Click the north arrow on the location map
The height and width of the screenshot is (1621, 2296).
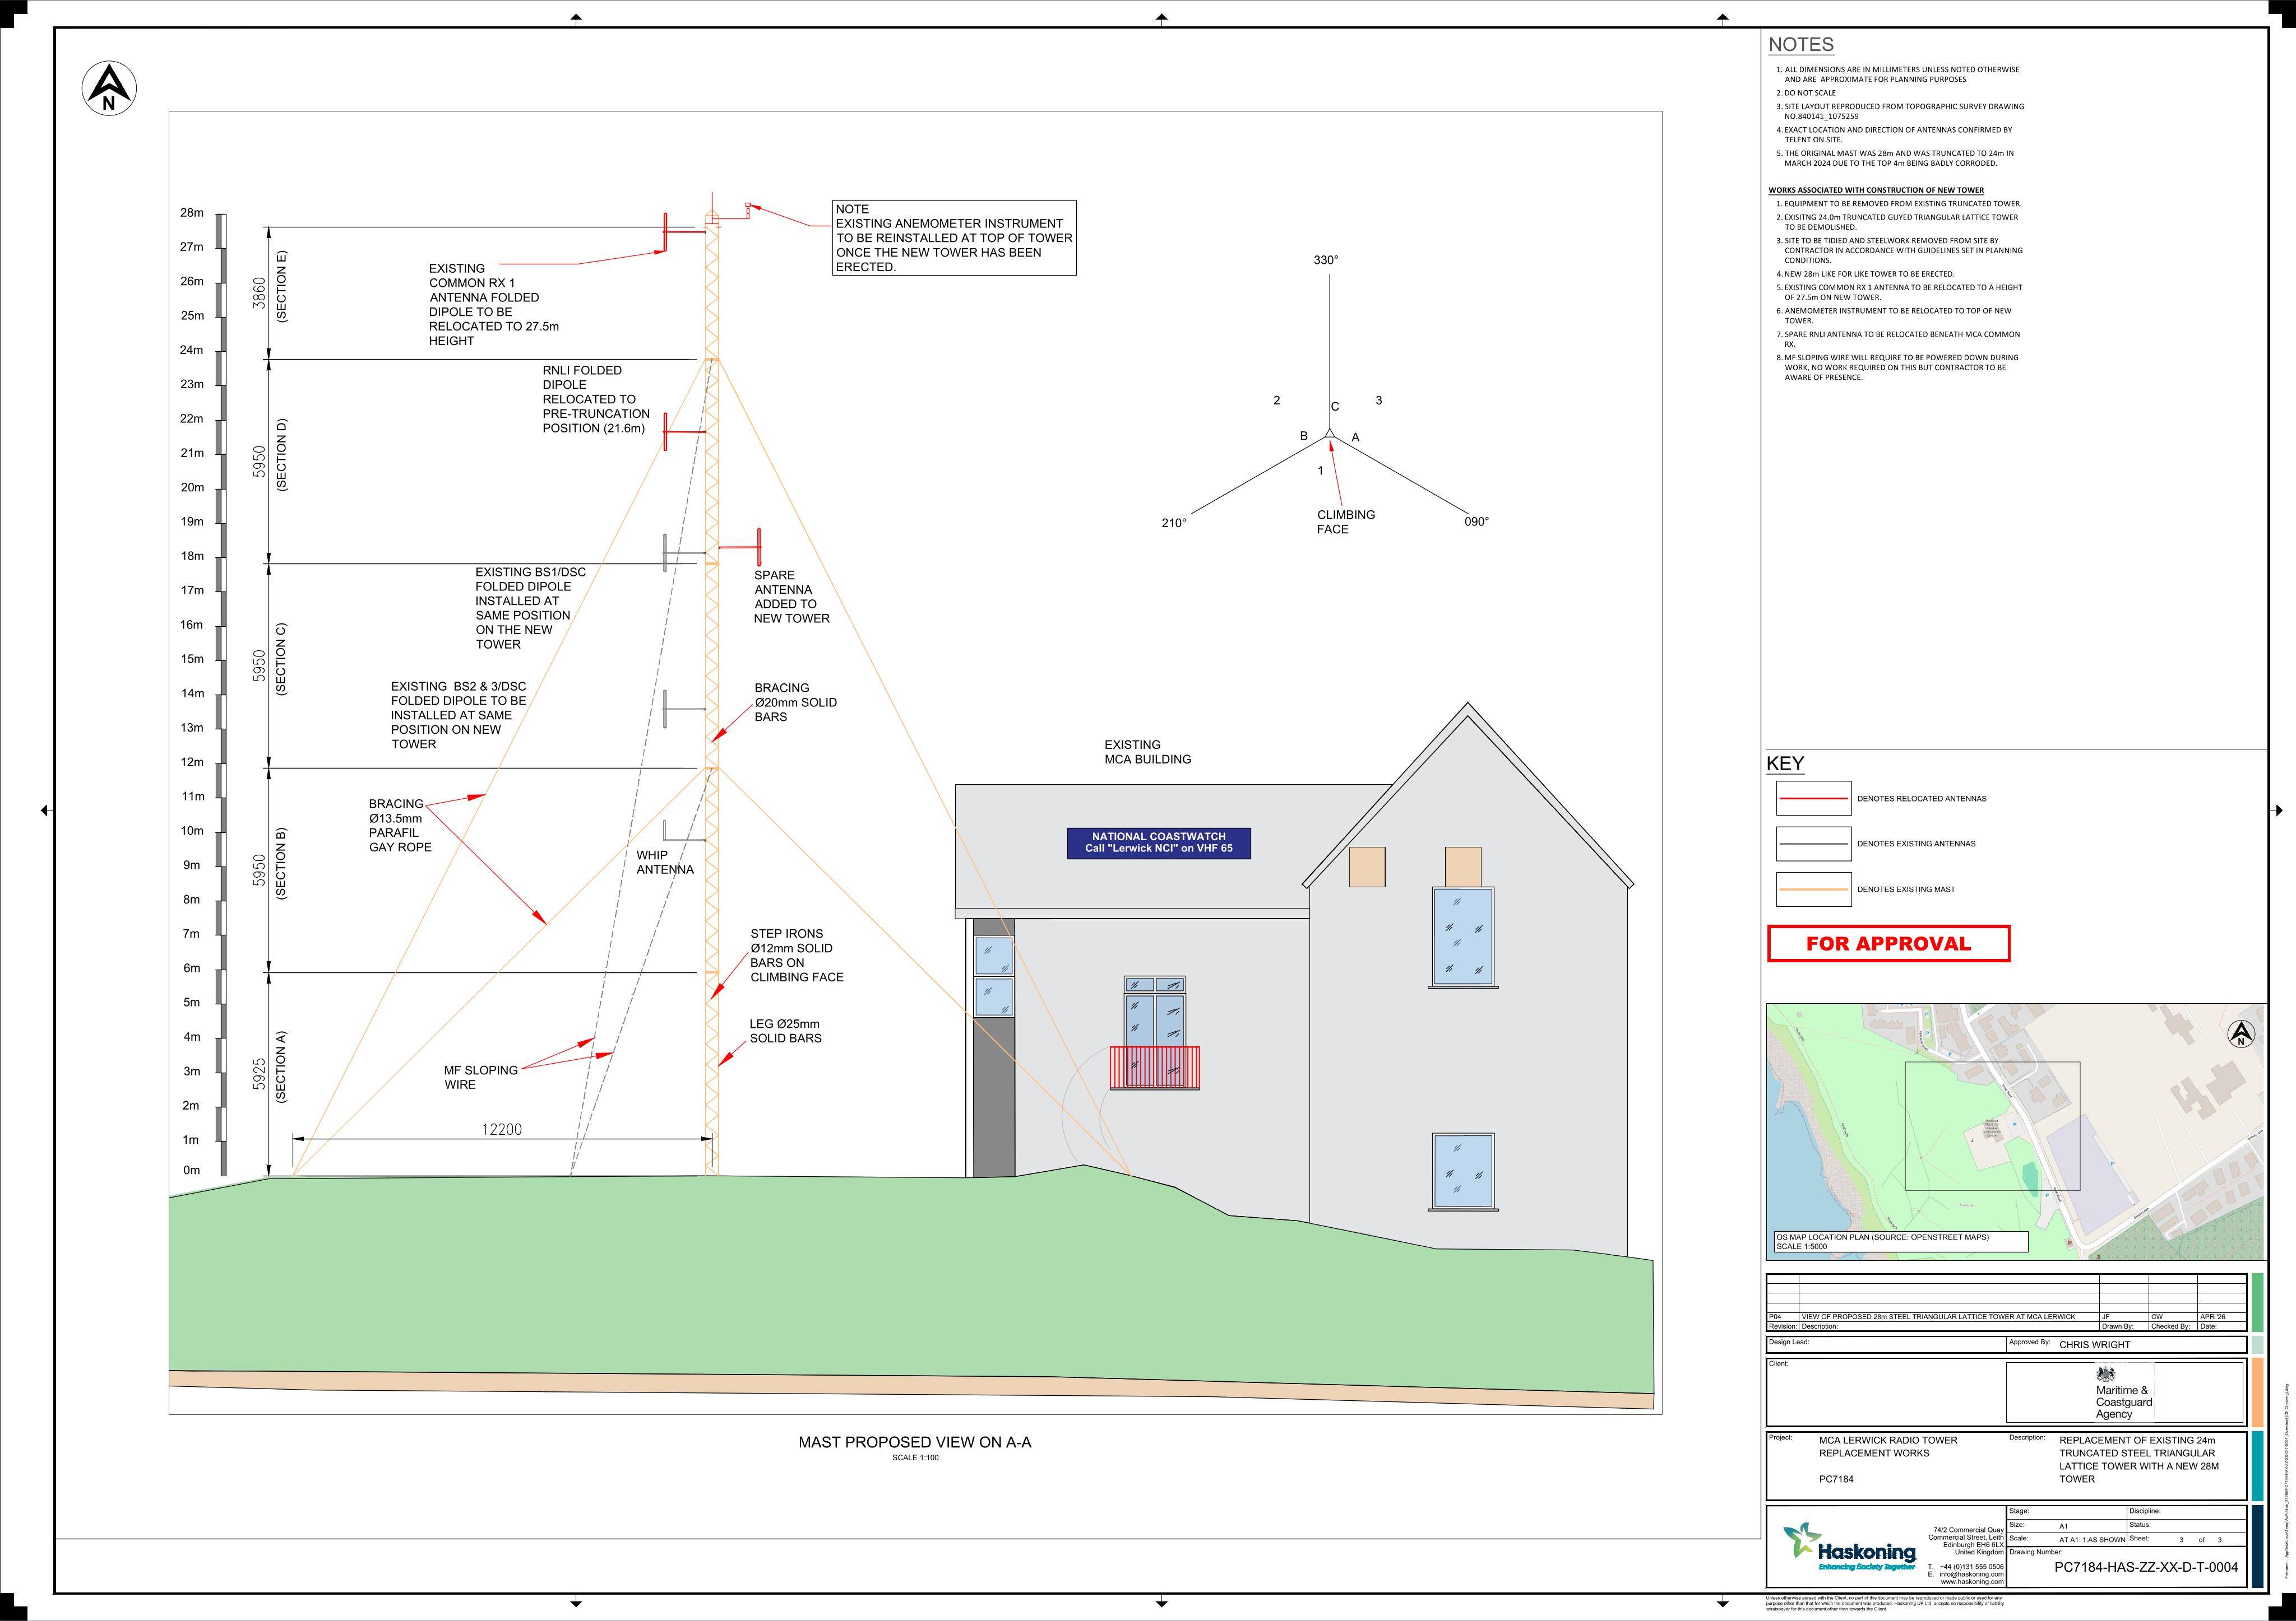[x=2241, y=1035]
